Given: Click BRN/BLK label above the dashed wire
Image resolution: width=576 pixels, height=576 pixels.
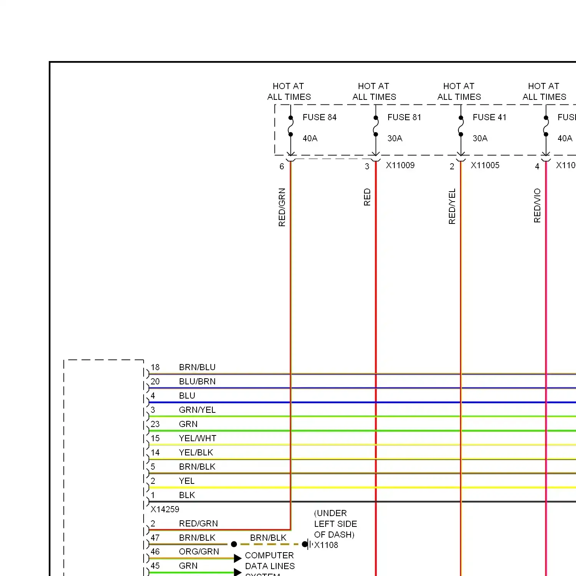Looking at the screenshot, I should click(268, 538).
